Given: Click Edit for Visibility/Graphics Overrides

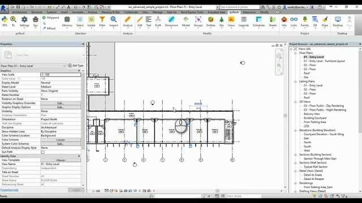Looking at the screenshot, I should [61, 103].
